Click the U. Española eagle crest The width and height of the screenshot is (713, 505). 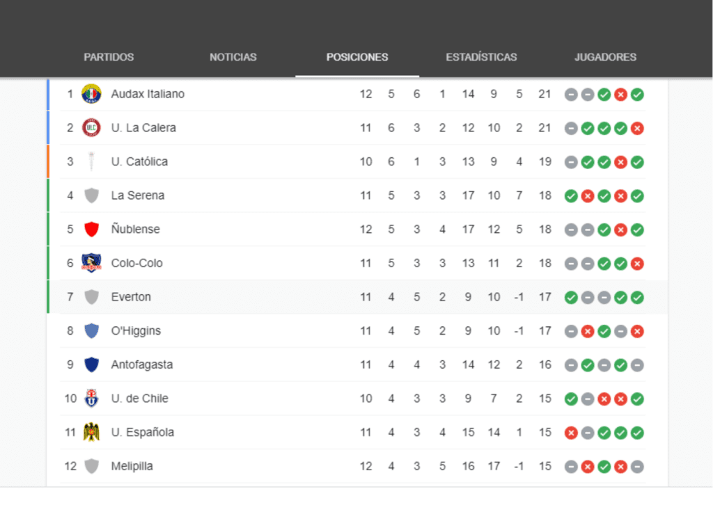91,432
